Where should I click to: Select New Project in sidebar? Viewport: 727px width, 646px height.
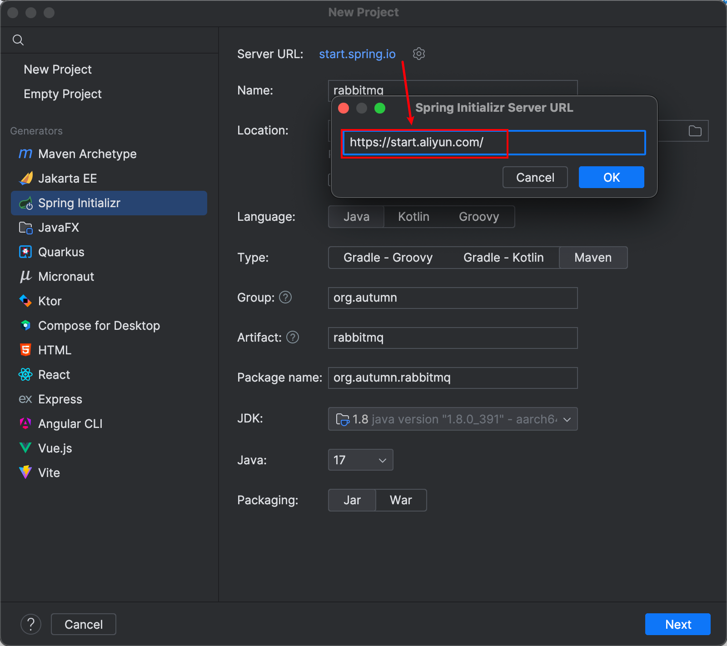(58, 69)
